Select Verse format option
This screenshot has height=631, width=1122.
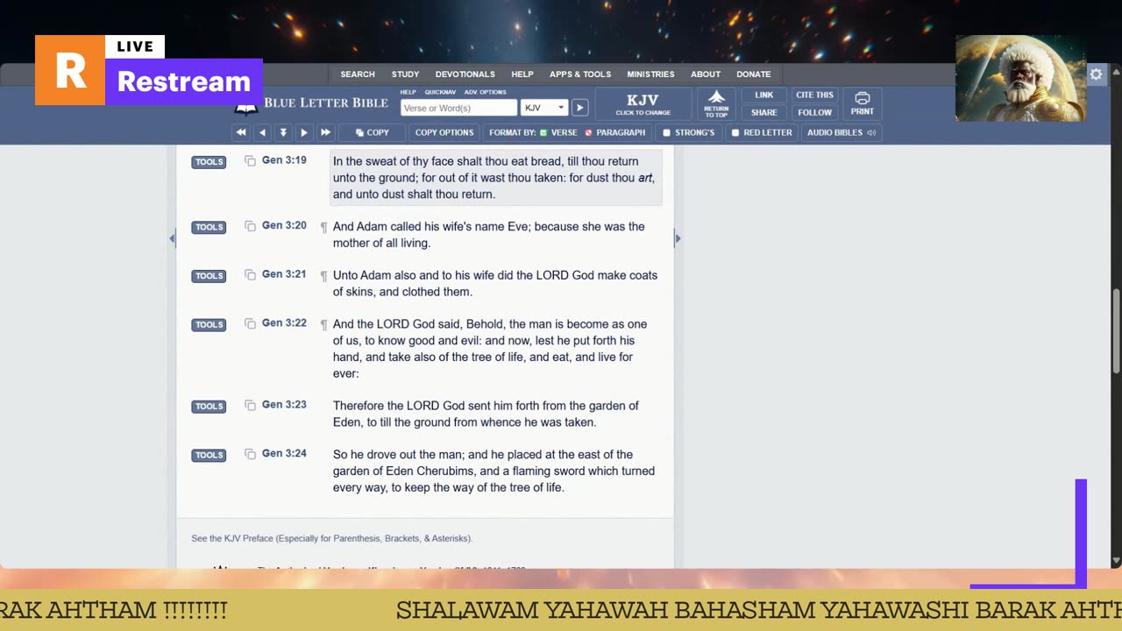pyautogui.click(x=558, y=132)
